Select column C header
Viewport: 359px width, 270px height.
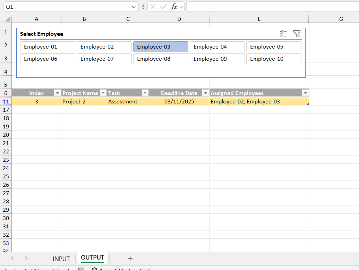tap(128, 19)
